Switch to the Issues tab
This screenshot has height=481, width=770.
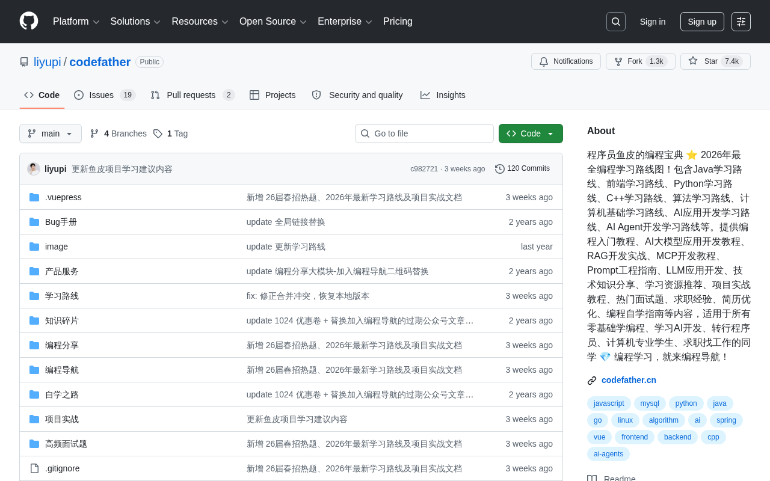click(105, 95)
